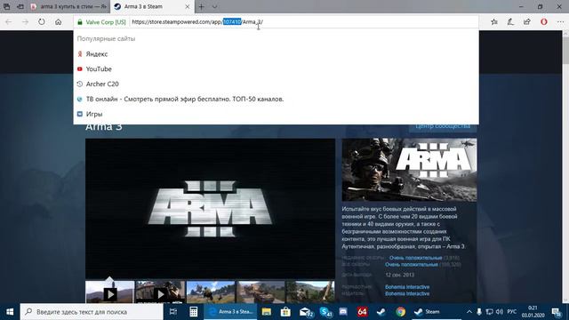Open File Explorer from taskbar
The width and height of the screenshot is (569, 320).
(x=267, y=312)
